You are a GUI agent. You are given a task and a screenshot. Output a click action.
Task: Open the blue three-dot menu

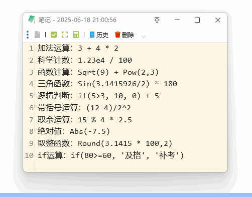pyautogui.click(x=28, y=35)
